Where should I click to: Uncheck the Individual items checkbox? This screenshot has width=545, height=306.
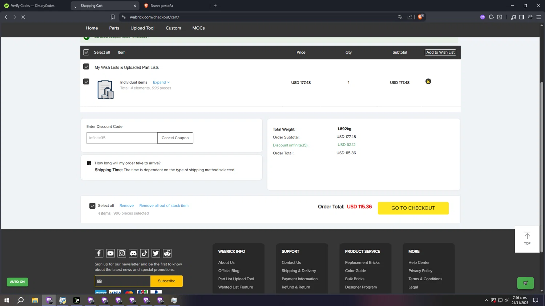tap(86, 82)
